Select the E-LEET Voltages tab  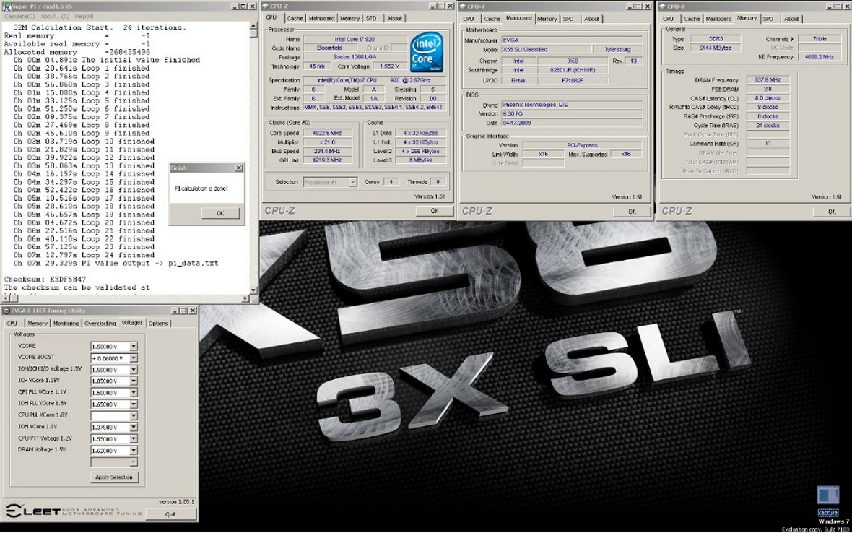(x=132, y=322)
